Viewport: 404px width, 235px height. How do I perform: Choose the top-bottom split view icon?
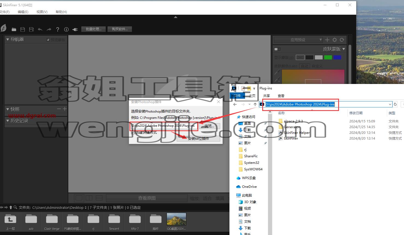tap(99, 198)
